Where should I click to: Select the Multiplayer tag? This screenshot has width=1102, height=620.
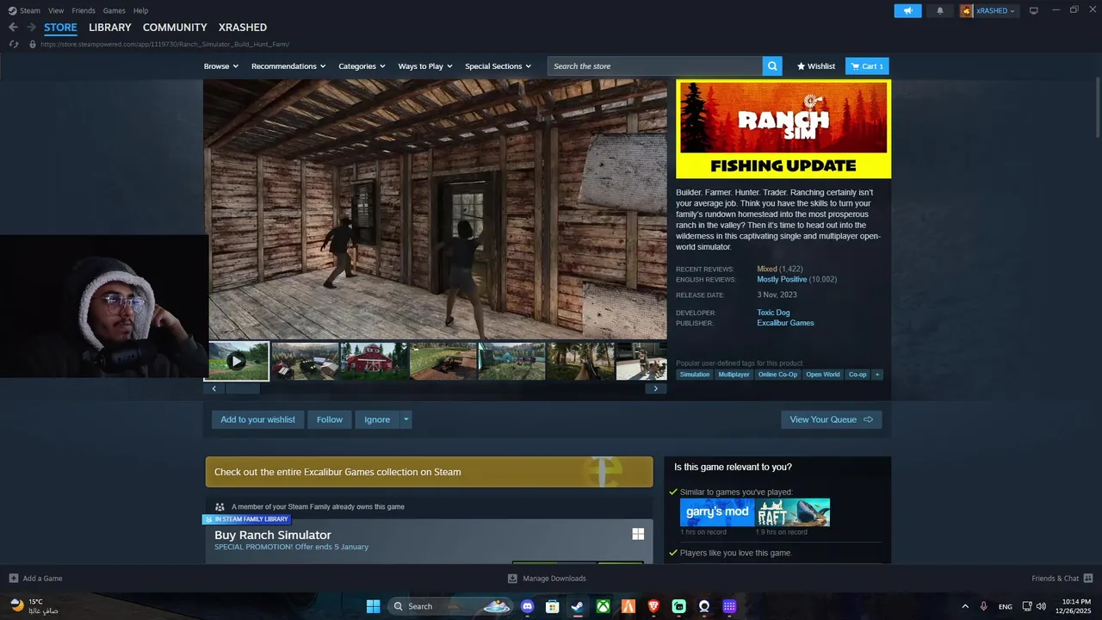click(x=734, y=375)
